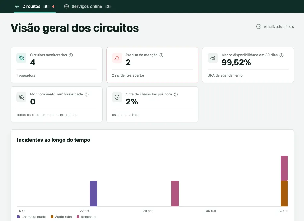Image resolution: width=304 pixels, height=221 pixels.
Task: Click the 13 out axis label
Action: coord(283,211)
